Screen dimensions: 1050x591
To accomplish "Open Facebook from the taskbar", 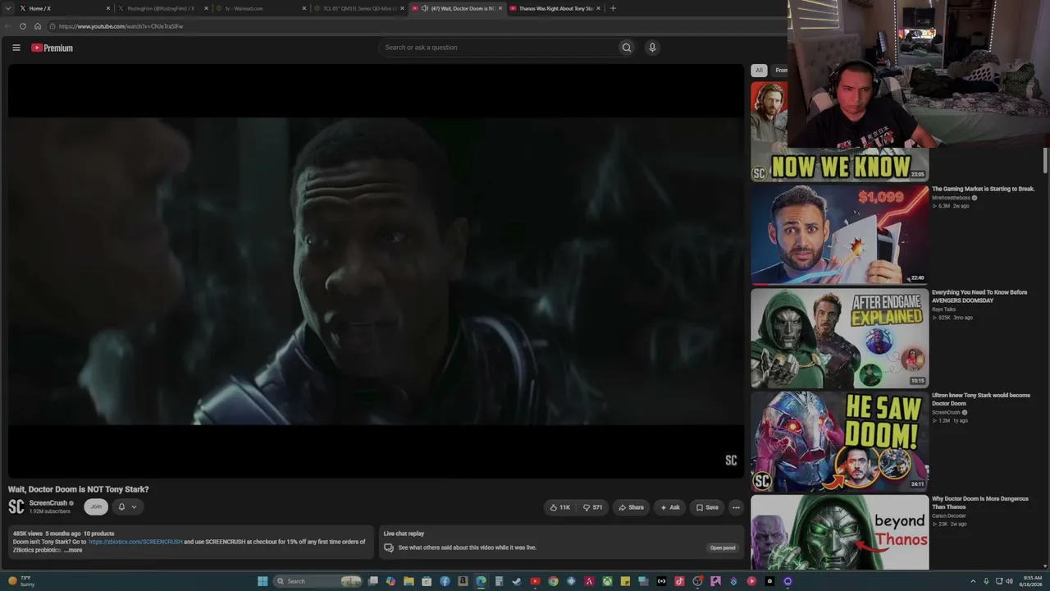I will pyautogui.click(x=445, y=581).
